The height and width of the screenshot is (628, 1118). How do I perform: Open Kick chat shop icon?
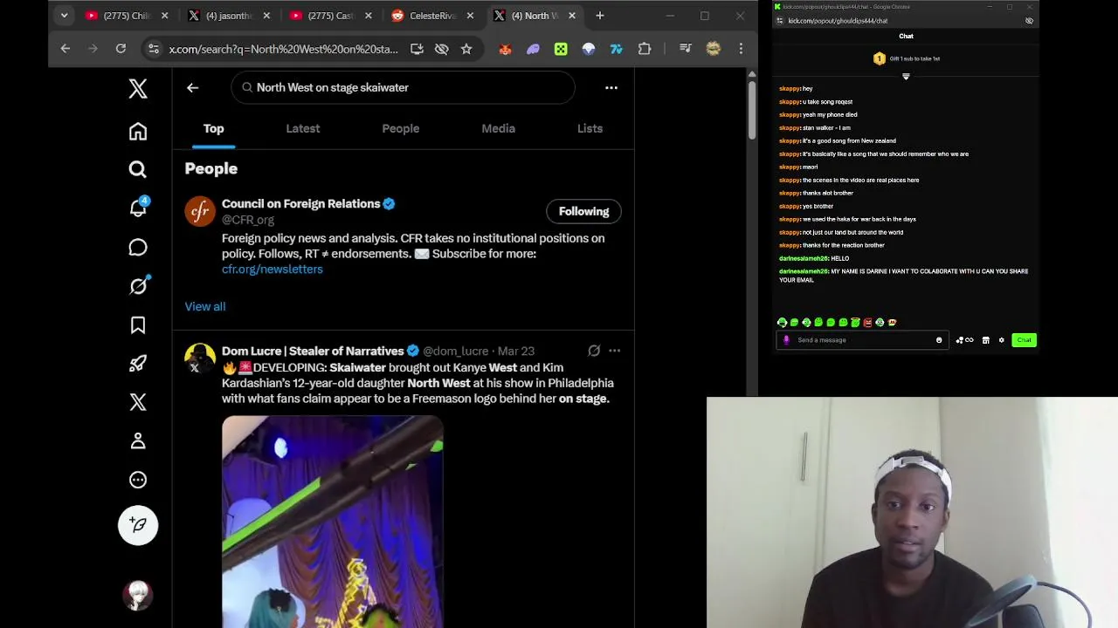click(985, 340)
